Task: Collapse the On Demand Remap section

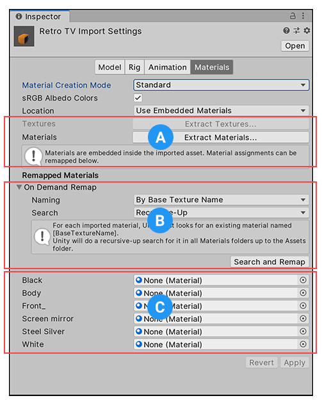Action: click(x=19, y=187)
